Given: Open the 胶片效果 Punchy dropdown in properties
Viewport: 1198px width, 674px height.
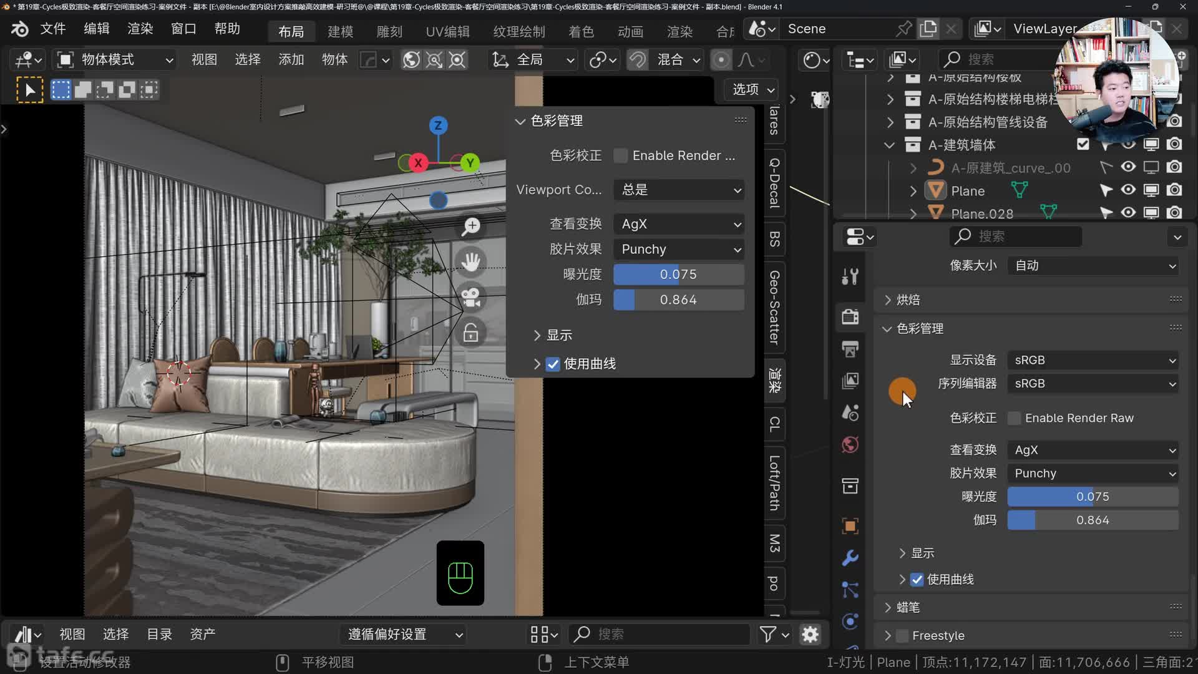Looking at the screenshot, I should pyautogui.click(x=1093, y=474).
